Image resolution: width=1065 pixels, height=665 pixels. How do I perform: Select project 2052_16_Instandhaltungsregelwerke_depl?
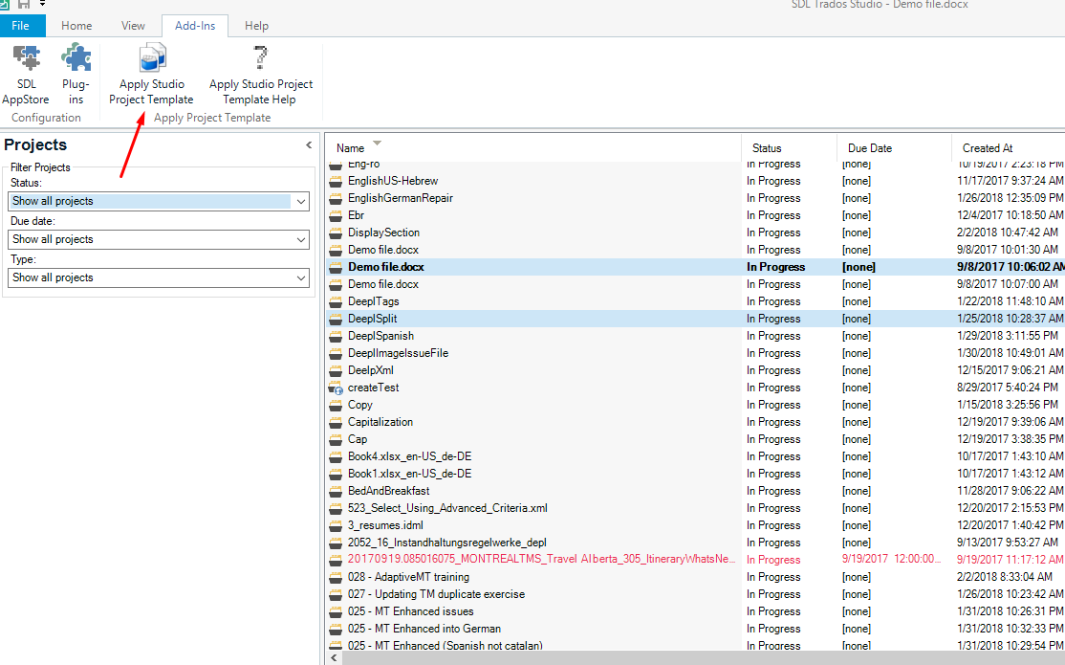pyautogui.click(x=446, y=543)
